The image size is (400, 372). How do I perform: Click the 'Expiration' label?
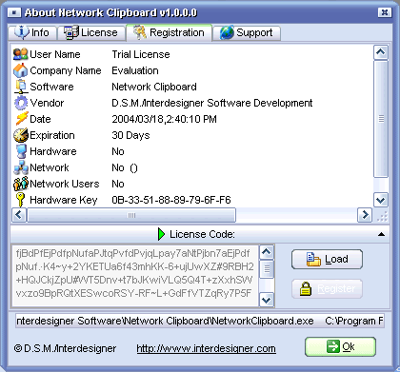(x=52, y=135)
